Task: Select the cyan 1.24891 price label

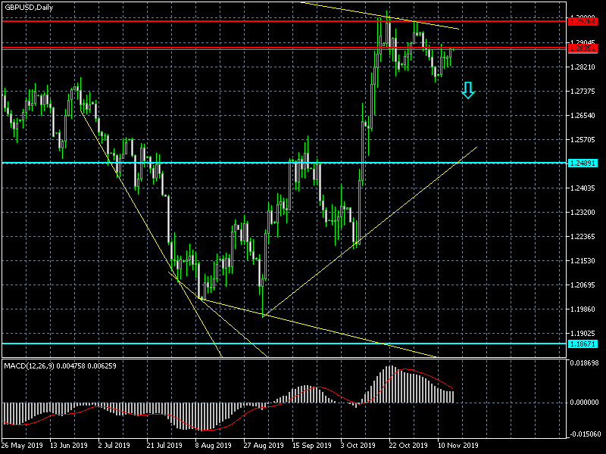Action: coord(583,163)
